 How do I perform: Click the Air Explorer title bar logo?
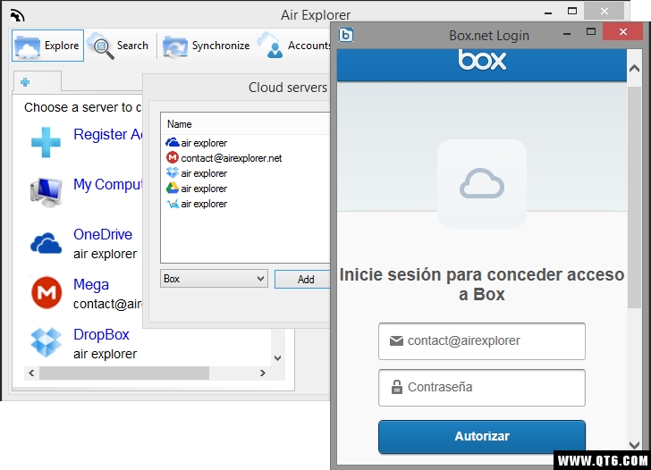point(18,15)
